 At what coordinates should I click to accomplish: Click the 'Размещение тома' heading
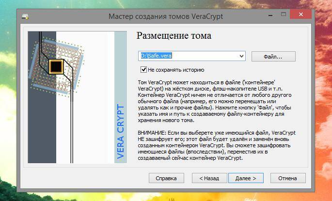pos(174,35)
